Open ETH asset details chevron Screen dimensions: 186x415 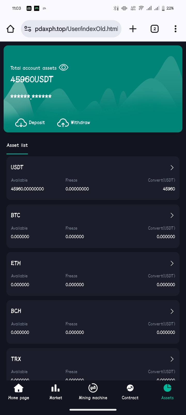(x=172, y=264)
